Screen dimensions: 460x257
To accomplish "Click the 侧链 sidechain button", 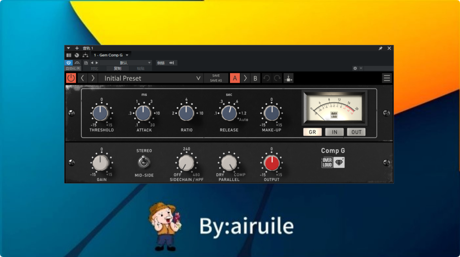I will 161,63.
